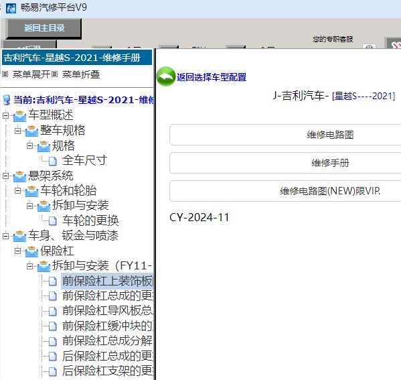Screen dimensions: 401x380
Task: Click the 后保险杠支架的更 document icon
Action: pos(53,371)
